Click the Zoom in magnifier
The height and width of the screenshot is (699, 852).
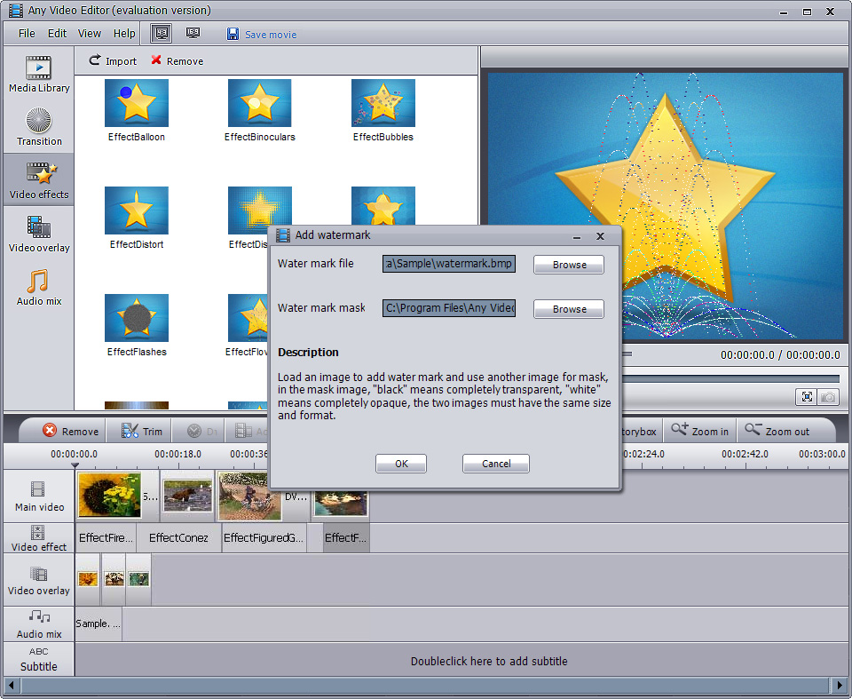[x=679, y=430]
